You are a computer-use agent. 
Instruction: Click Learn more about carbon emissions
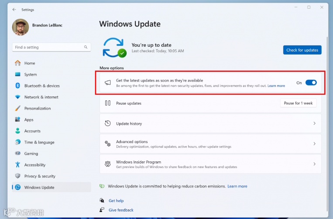coord(237,186)
